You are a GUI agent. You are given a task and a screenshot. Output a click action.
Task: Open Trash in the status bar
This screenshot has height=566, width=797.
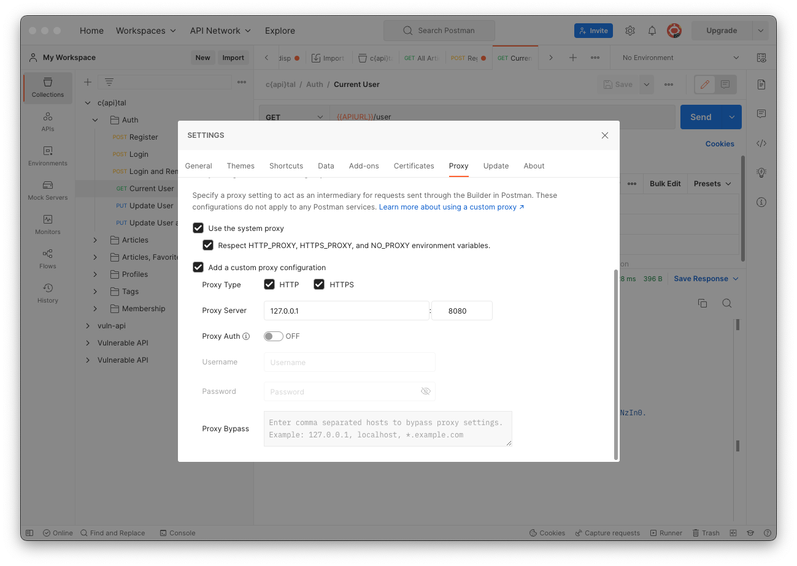[x=706, y=533]
